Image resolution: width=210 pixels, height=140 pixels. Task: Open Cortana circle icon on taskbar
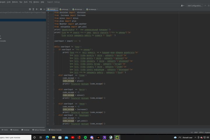click(x=34, y=137)
